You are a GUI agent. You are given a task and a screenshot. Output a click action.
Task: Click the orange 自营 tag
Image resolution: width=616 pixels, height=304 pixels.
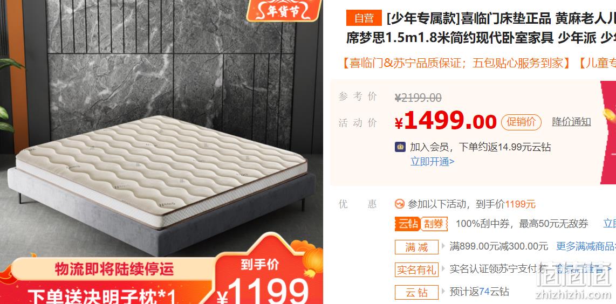coord(364,18)
